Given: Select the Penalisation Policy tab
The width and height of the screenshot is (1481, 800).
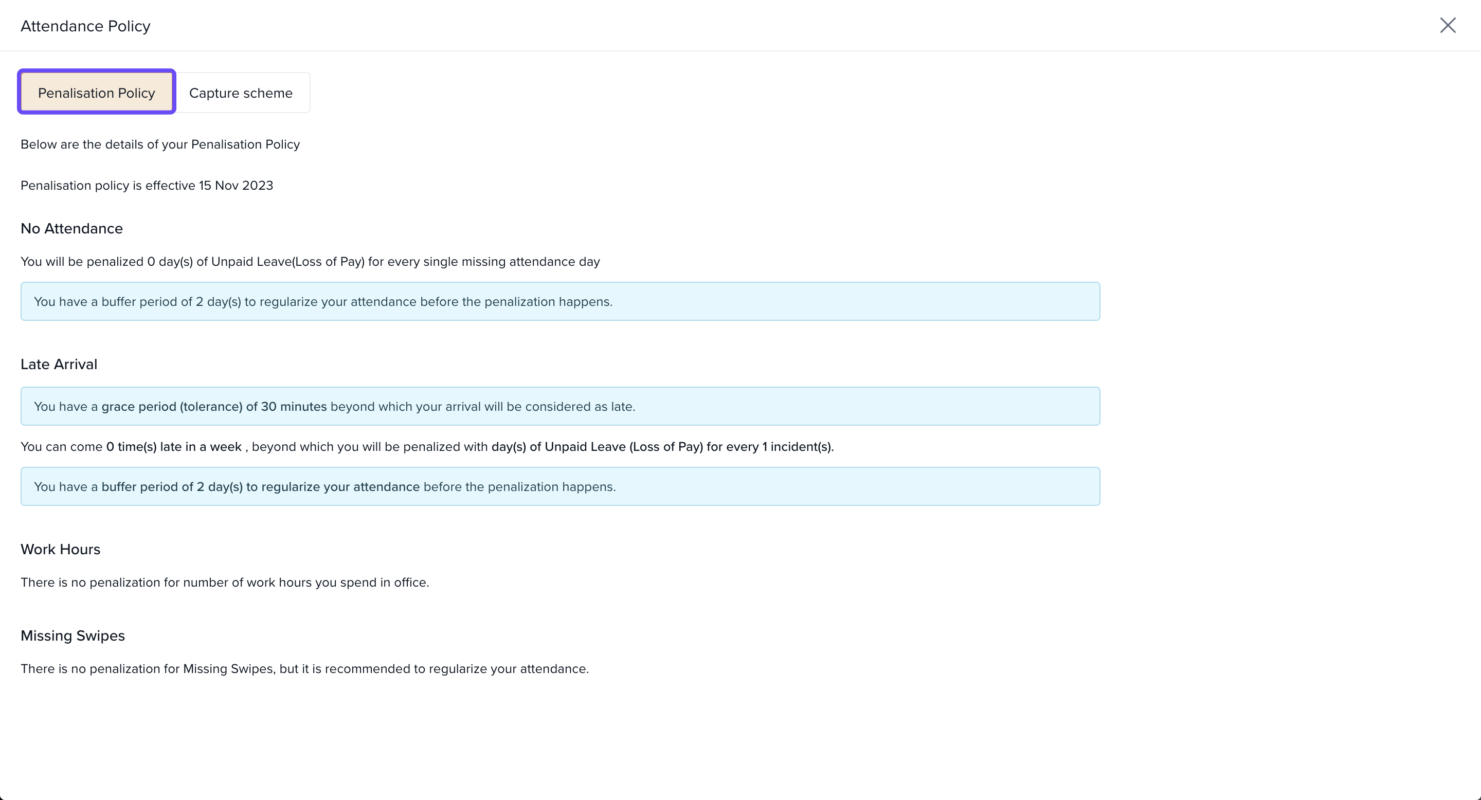Looking at the screenshot, I should coord(97,93).
